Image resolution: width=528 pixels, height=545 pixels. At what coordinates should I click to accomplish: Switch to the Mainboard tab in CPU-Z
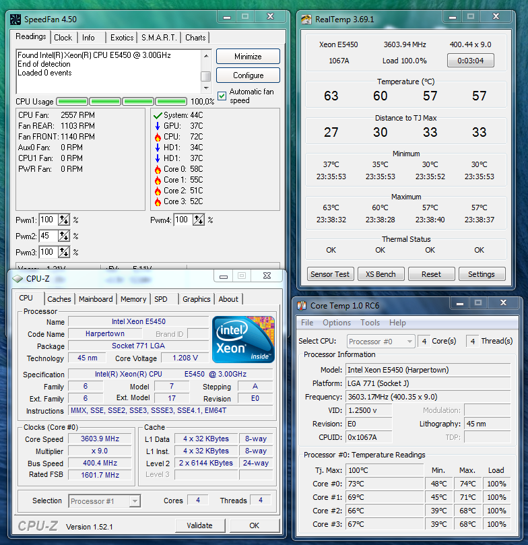(96, 299)
